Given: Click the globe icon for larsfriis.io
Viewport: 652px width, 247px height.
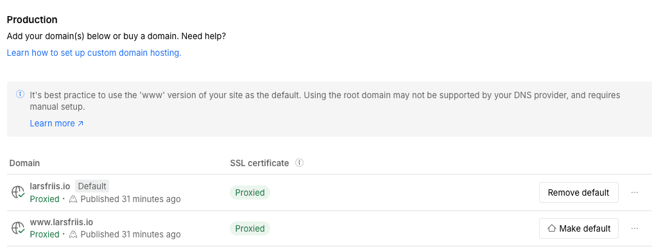Looking at the screenshot, I should pos(18,192).
